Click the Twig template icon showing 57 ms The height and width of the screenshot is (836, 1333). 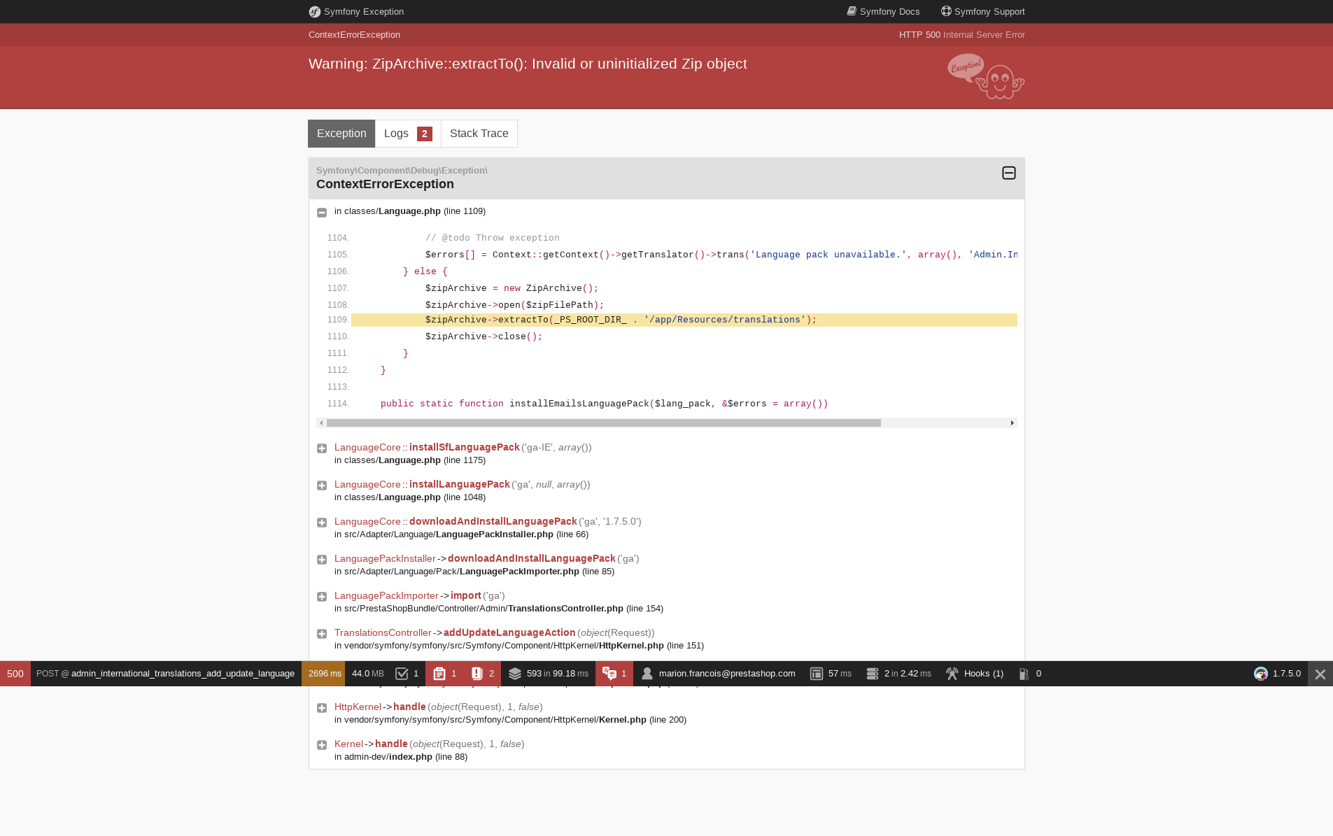[817, 674]
